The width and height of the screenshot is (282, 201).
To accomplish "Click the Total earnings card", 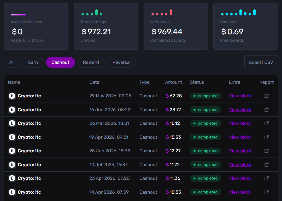I will tap(106, 26).
